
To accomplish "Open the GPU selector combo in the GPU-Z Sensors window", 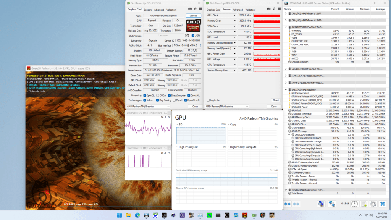I will tap(227, 107).
